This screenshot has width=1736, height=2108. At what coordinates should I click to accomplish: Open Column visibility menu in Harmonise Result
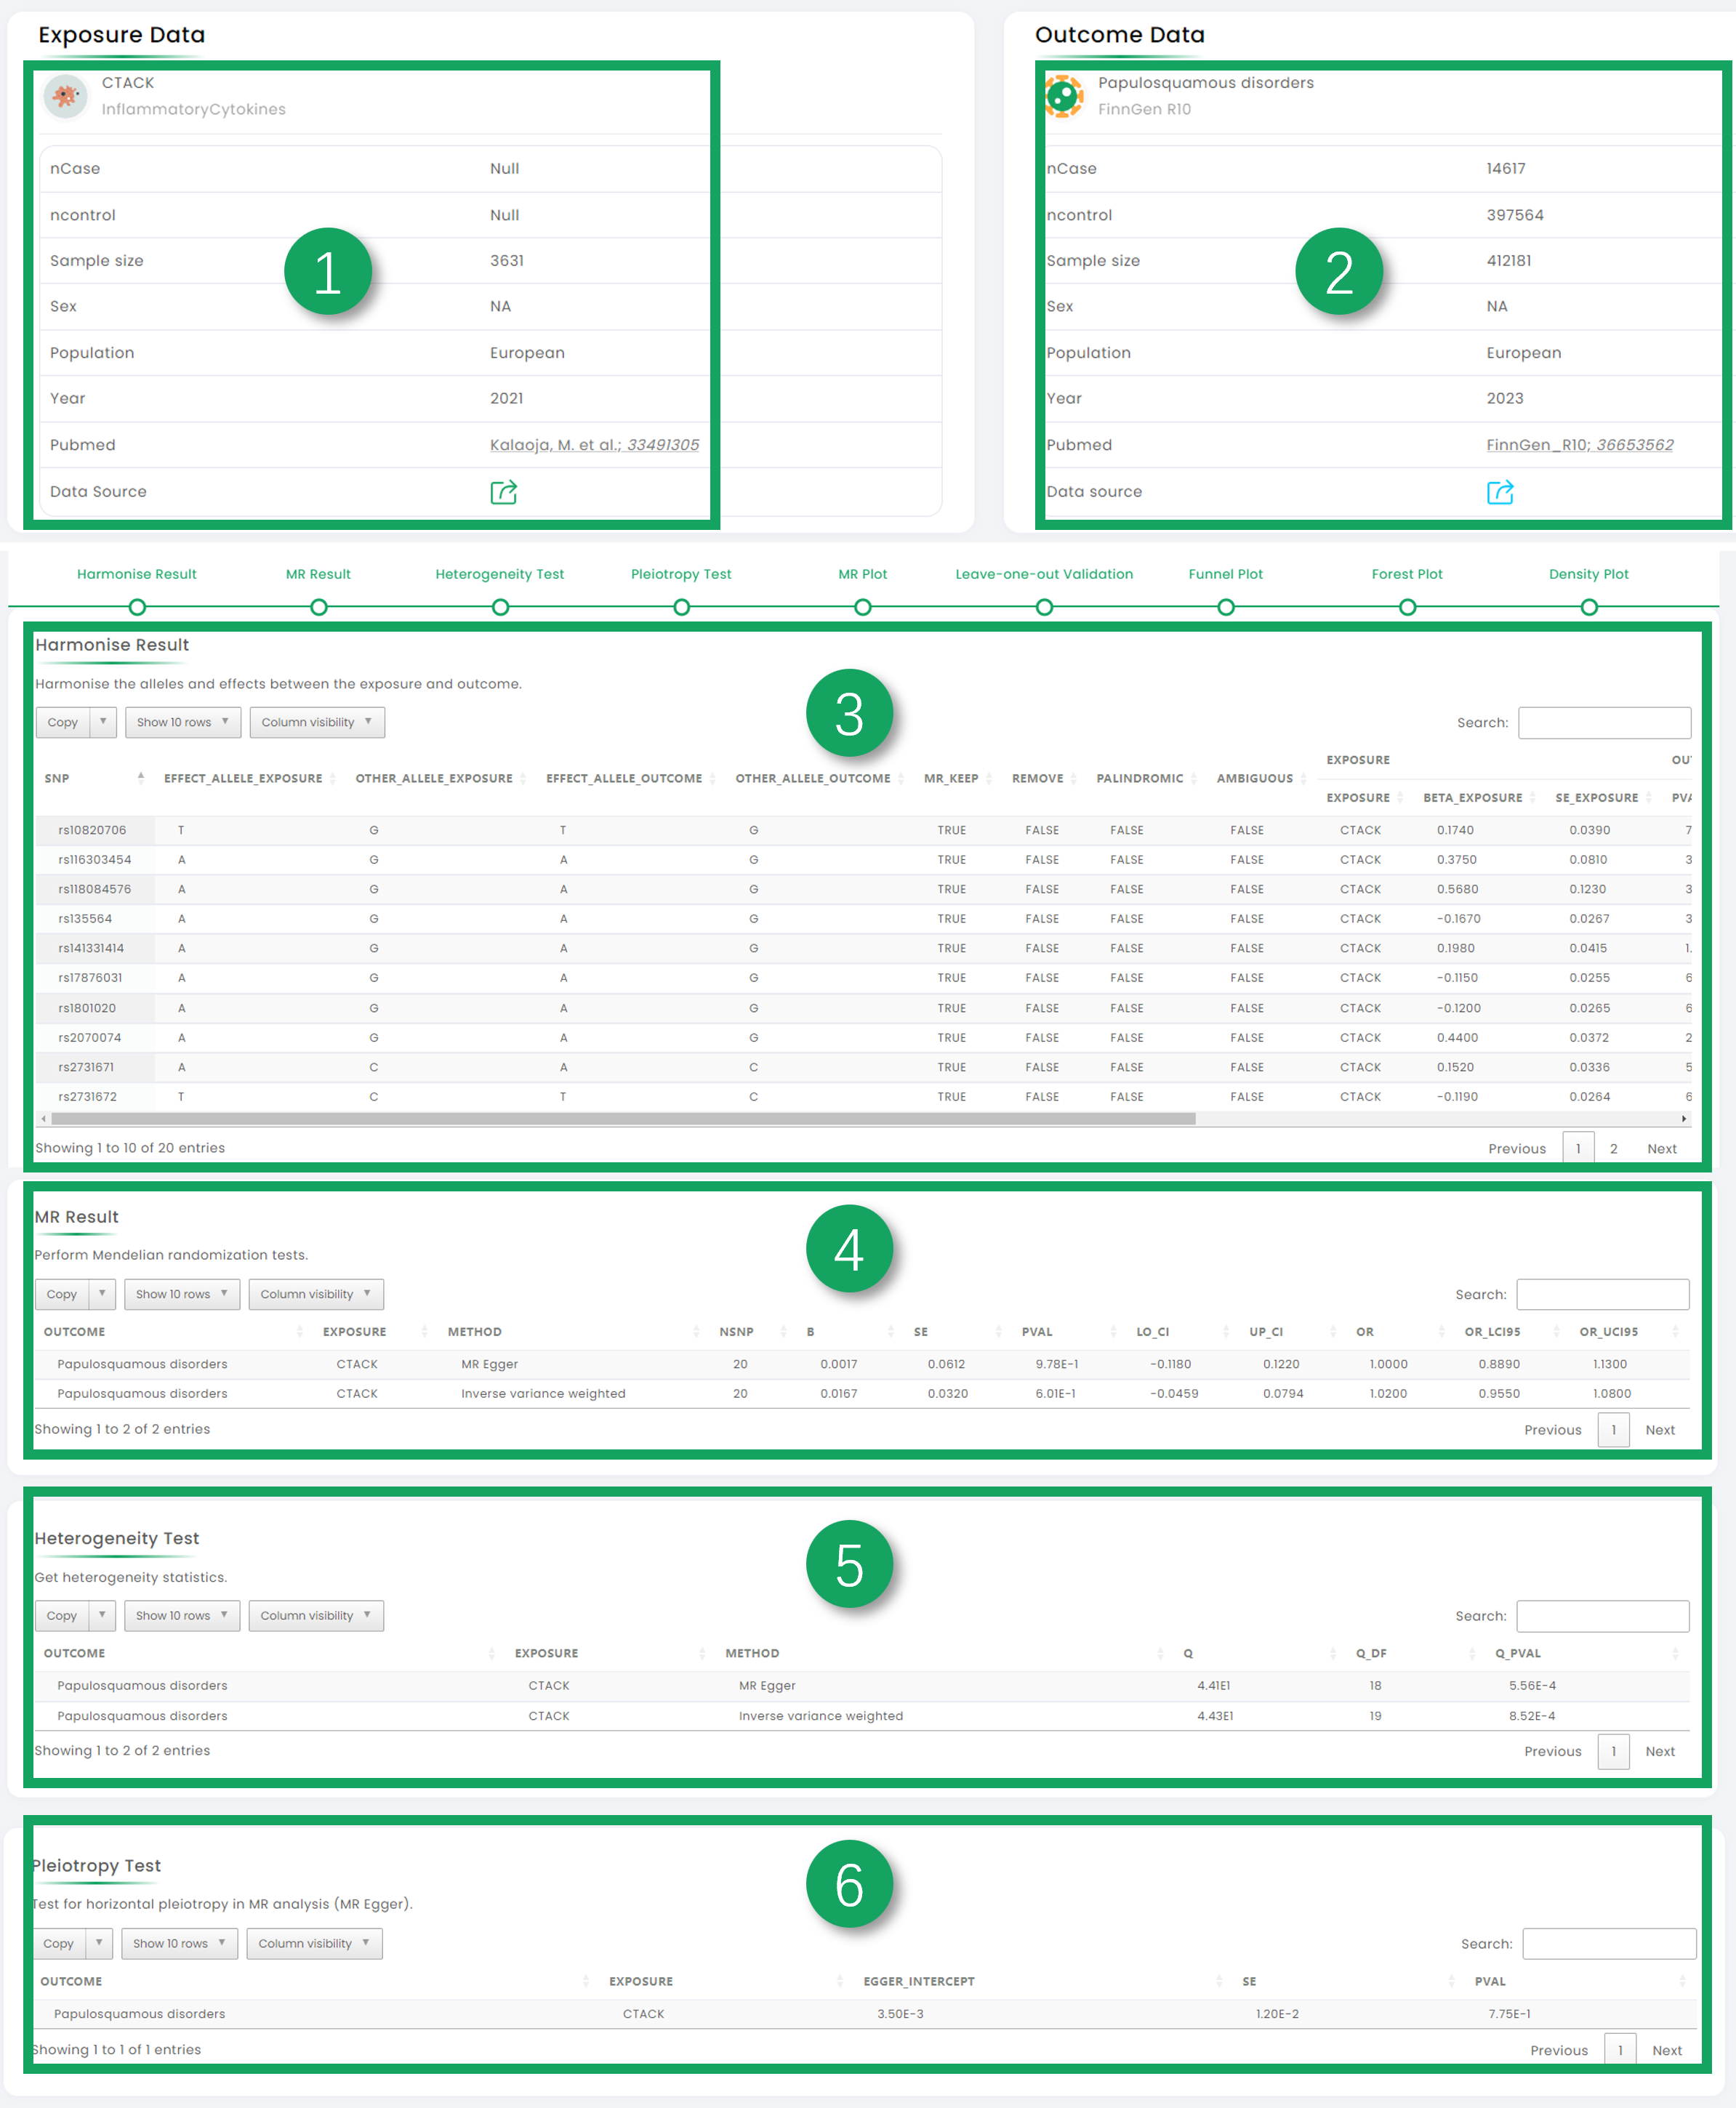click(x=317, y=722)
